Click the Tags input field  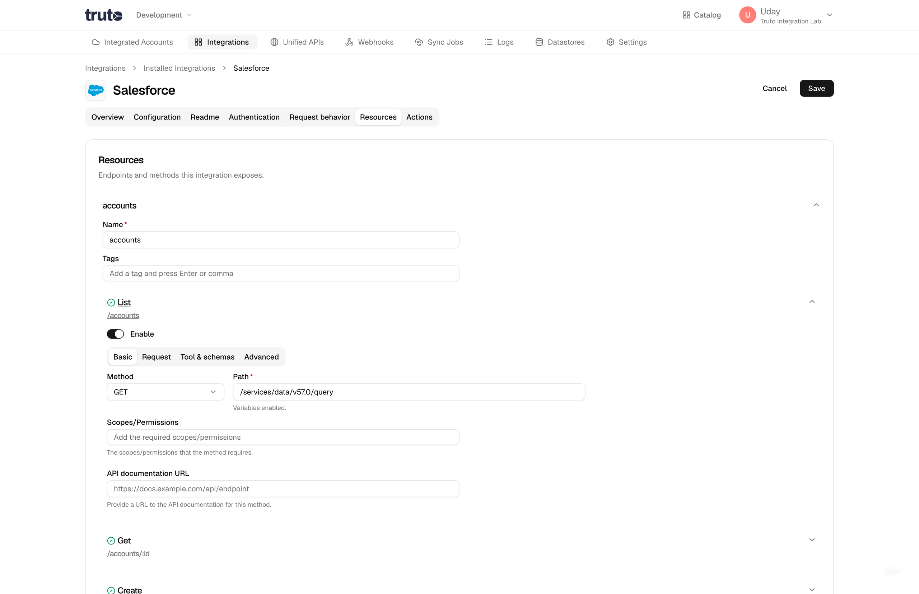click(x=281, y=273)
